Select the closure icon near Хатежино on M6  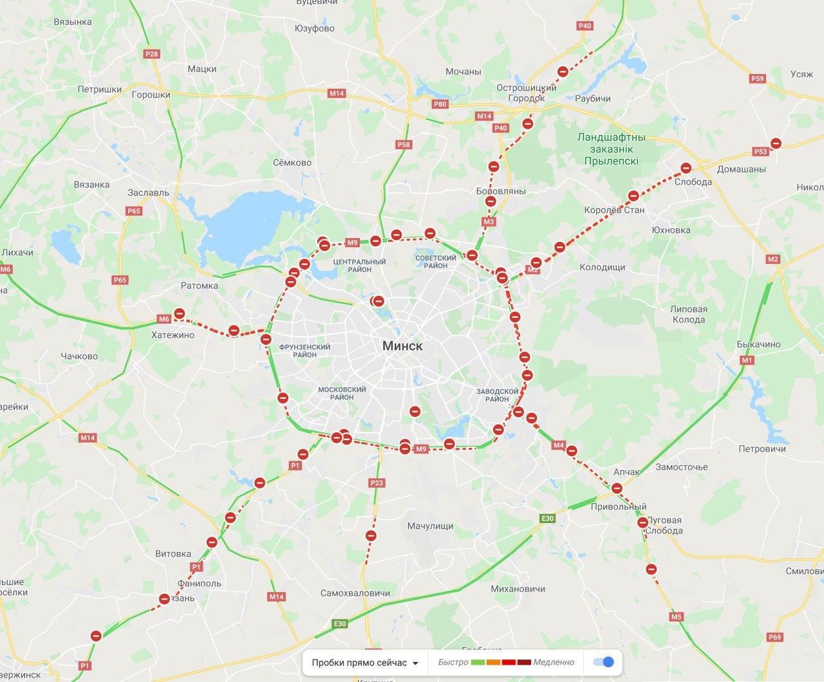point(180,313)
